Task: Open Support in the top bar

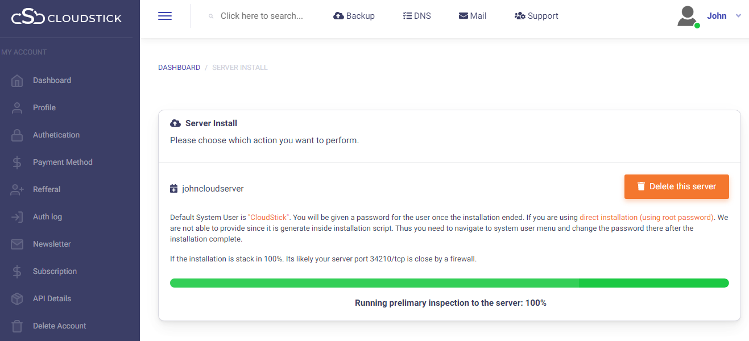Action: tap(536, 16)
